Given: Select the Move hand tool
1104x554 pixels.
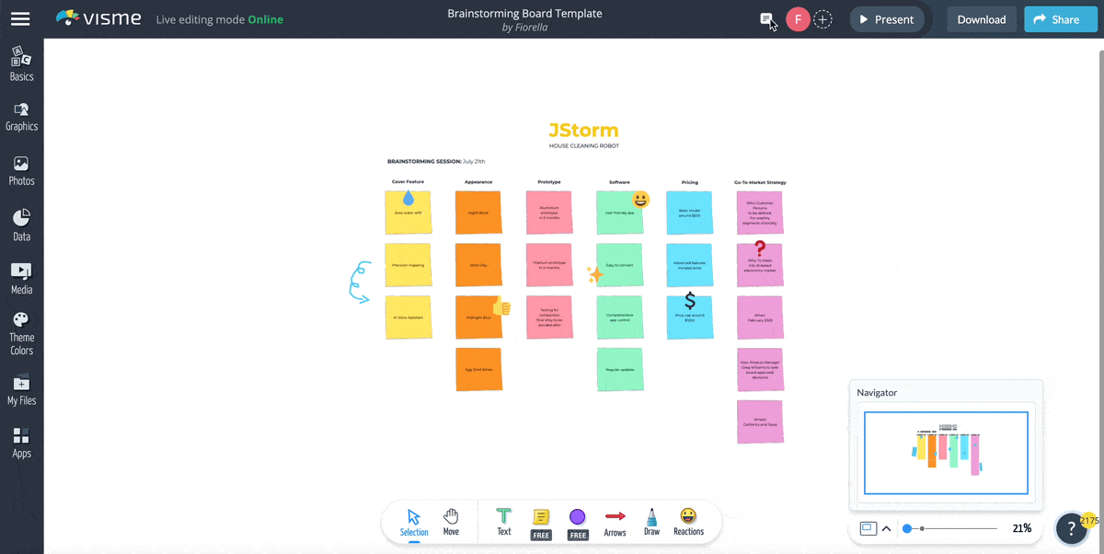Looking at the screenshot, I should pyautogui.click(x=451, y=522).
